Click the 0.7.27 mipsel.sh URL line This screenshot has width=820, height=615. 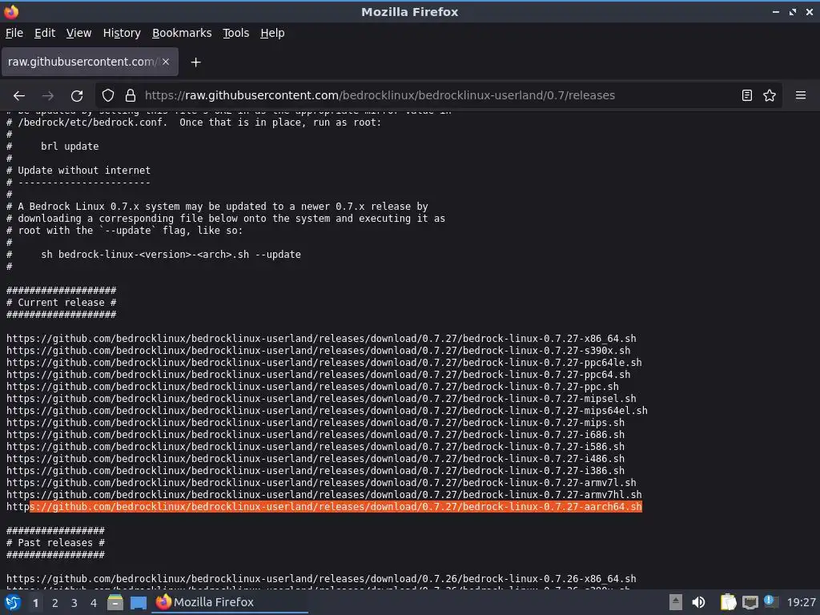tap(321, 399)
